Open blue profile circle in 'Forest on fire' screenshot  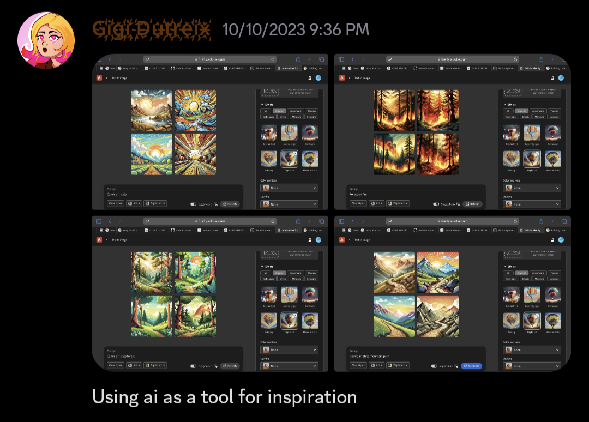point(561,78)
